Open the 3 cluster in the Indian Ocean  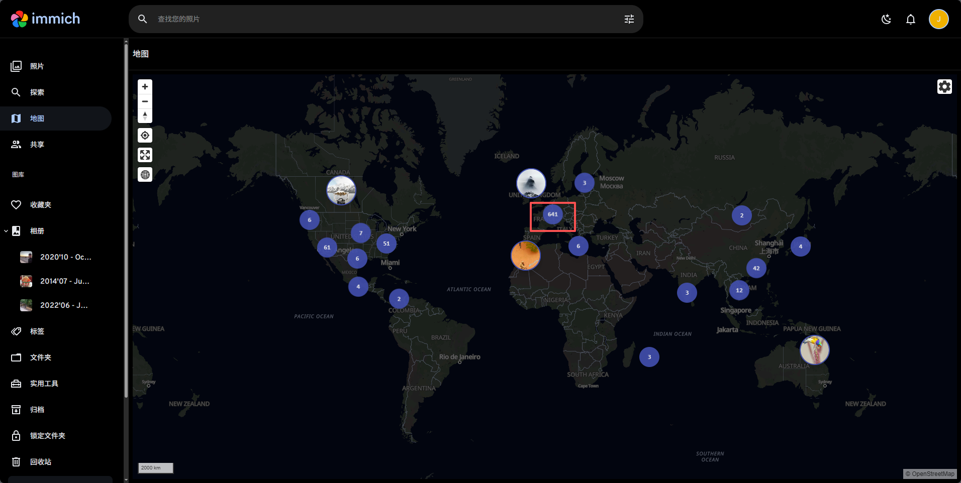pos(649,357)
